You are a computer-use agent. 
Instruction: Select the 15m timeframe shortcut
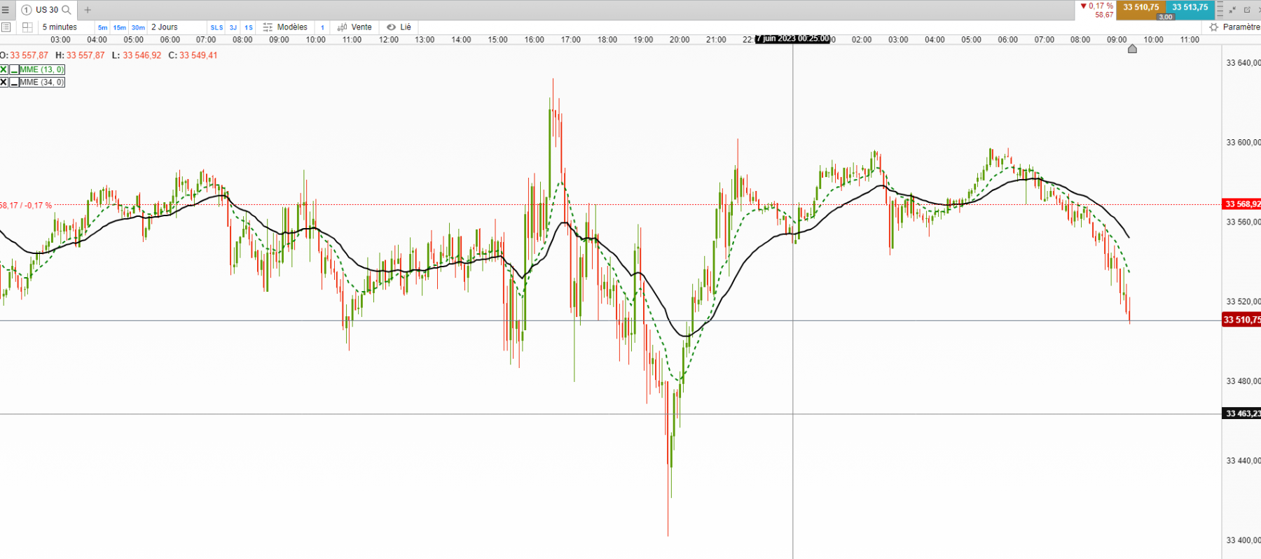120,28
